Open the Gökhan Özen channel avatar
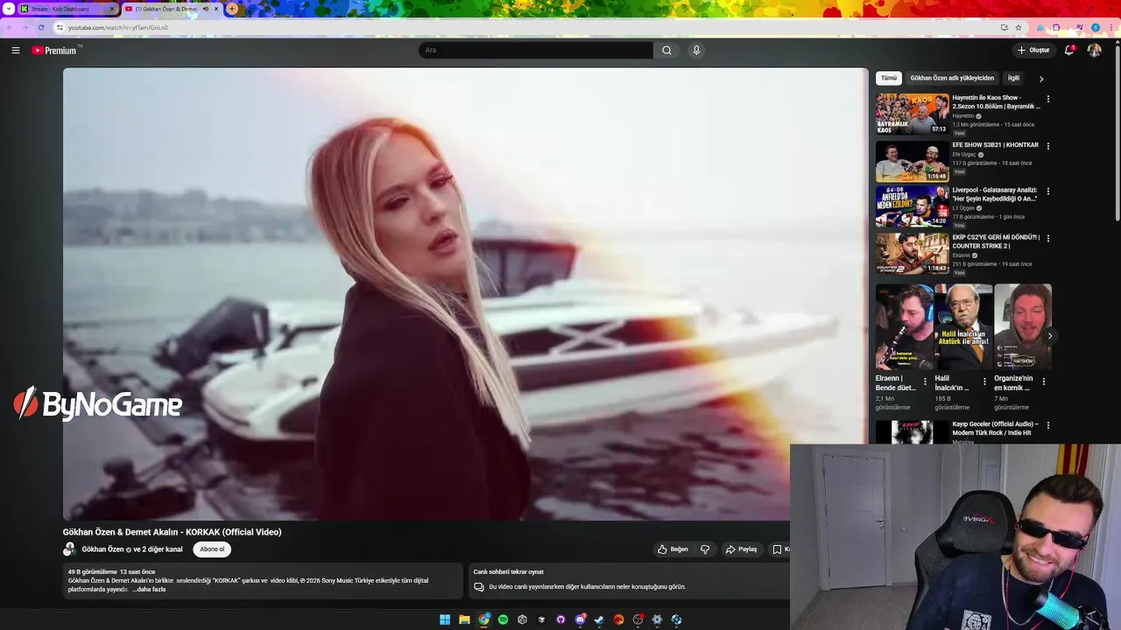The image size is (1121, 630). pos(69,549)
